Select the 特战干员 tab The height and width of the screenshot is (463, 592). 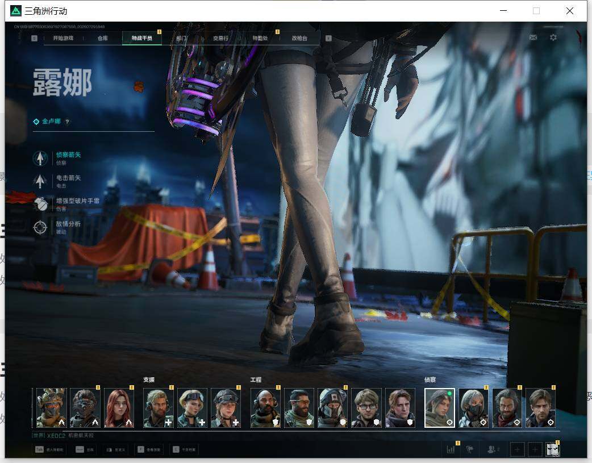pyautogui.click(x=142, y=38)
